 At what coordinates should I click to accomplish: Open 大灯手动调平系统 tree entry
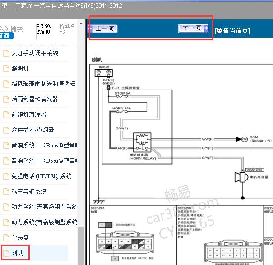pyautogui.click(x=35, y=53)
